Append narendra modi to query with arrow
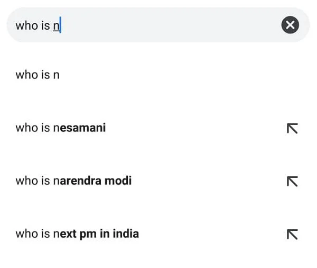317x268 pixels. [292, 181]
